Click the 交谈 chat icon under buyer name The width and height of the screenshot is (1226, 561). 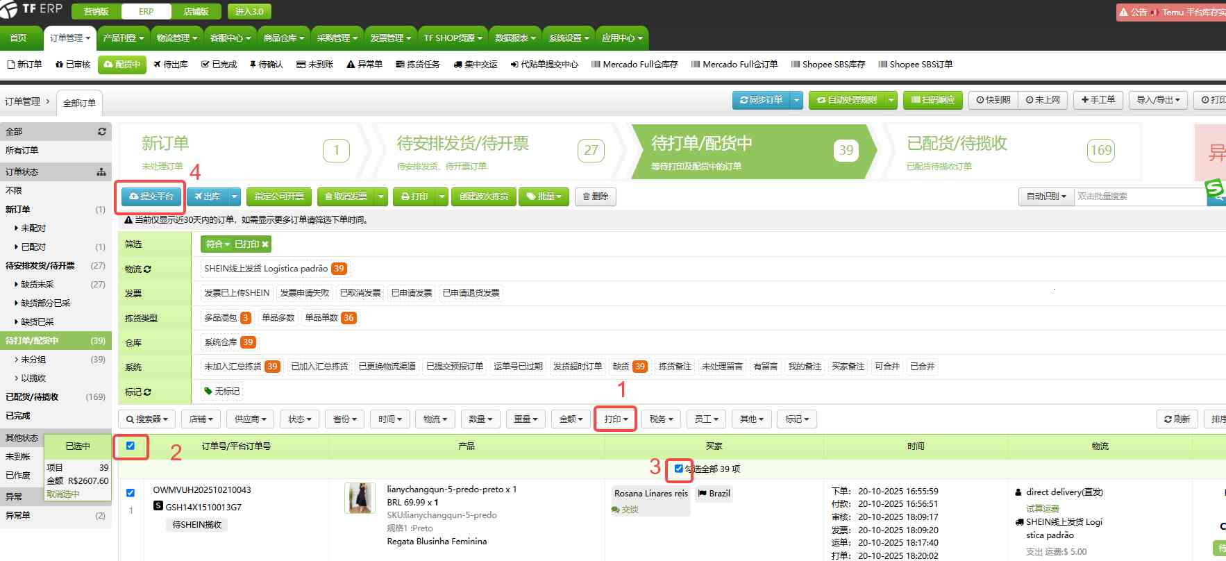pyautogui.click(x=615, y=510)
